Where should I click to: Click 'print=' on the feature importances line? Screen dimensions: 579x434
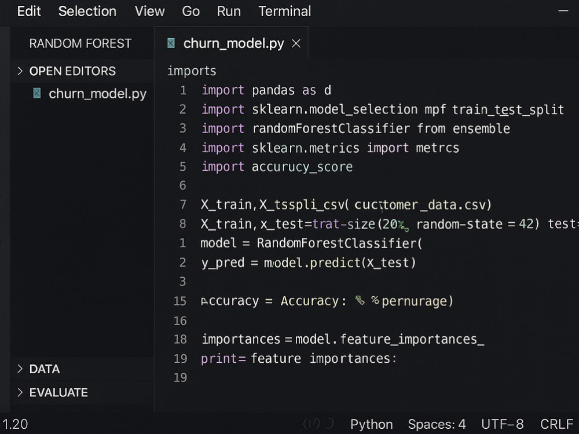(x=223, y=358)
